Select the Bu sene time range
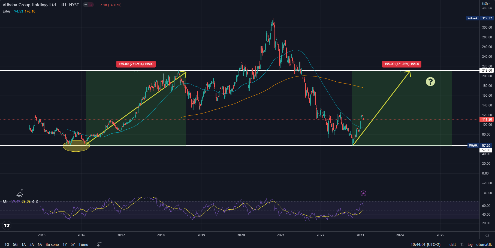Viewport: 495px width, 248px height. click(52, 244)
